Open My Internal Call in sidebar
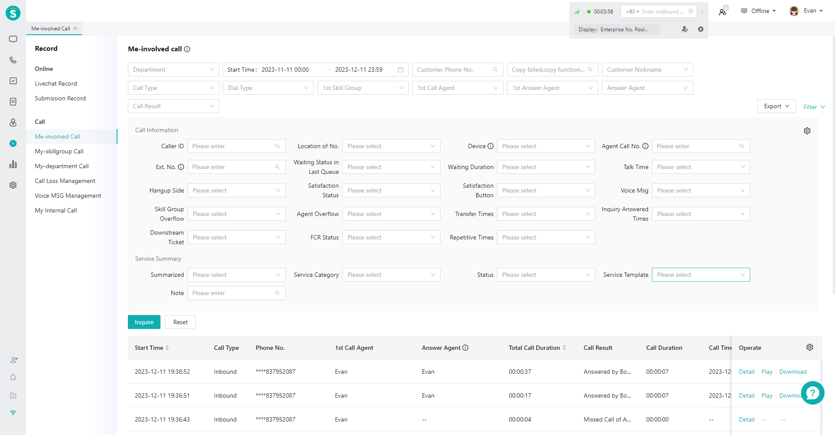 point(56,210)
